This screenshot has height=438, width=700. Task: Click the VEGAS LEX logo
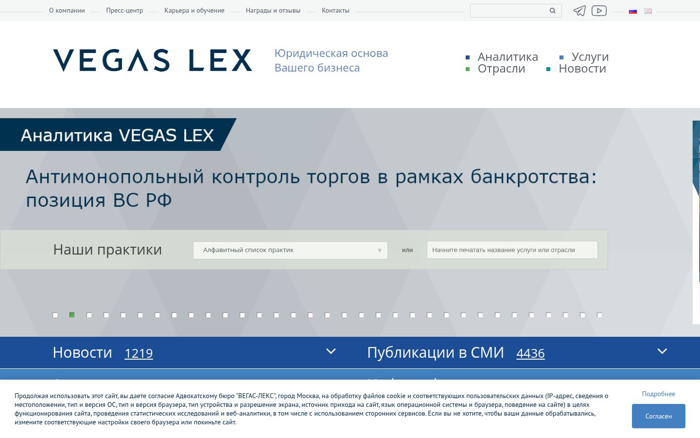point(153,60)
